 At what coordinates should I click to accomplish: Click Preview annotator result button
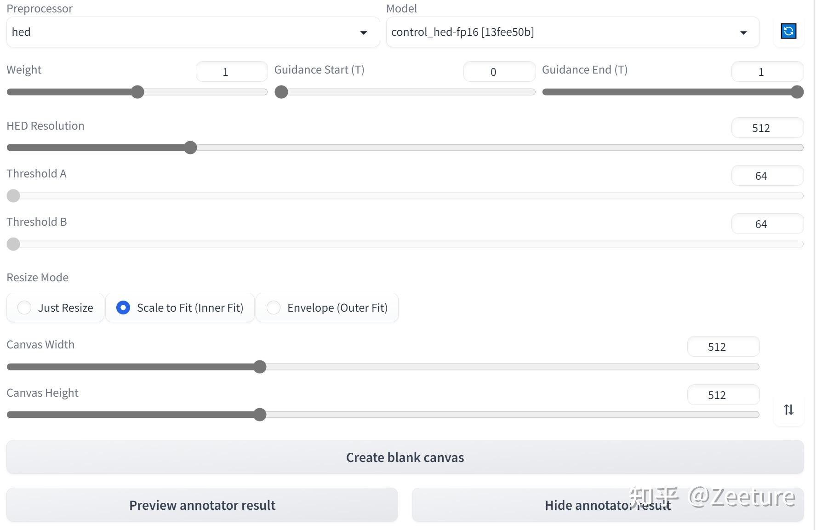point(202,505)
